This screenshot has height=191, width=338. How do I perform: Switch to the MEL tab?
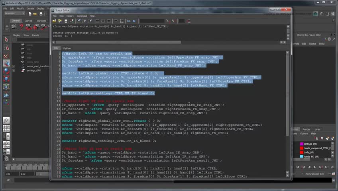56,49
